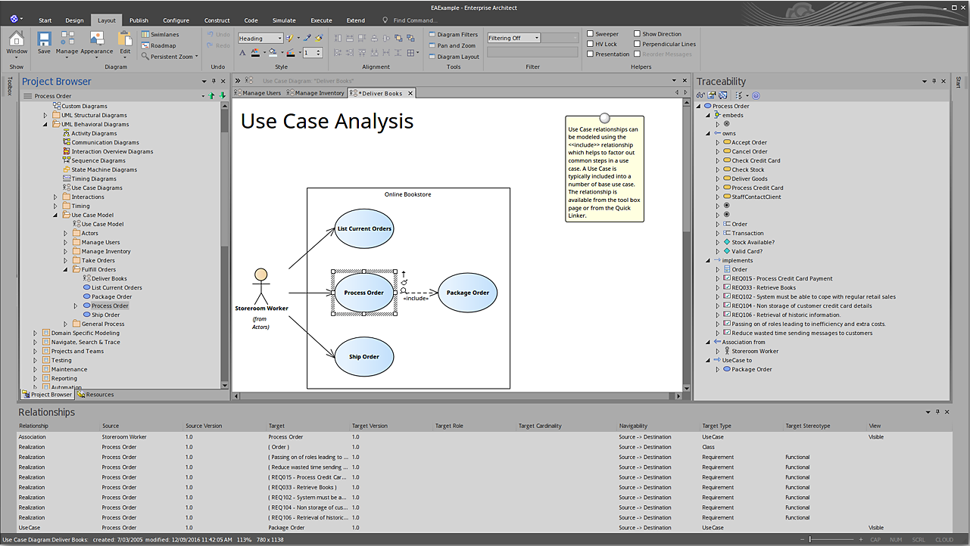970x546 pixels.
Task: Click the second Traceability toolbar icon
Action: (x=712, y=95)
